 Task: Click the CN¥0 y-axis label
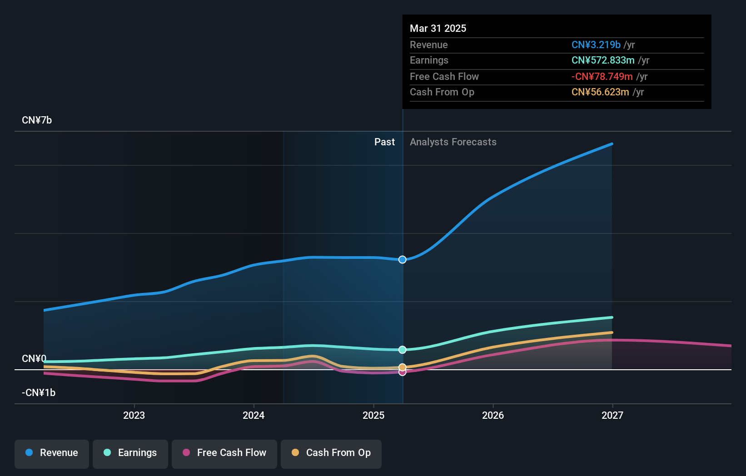click(34, 359)
